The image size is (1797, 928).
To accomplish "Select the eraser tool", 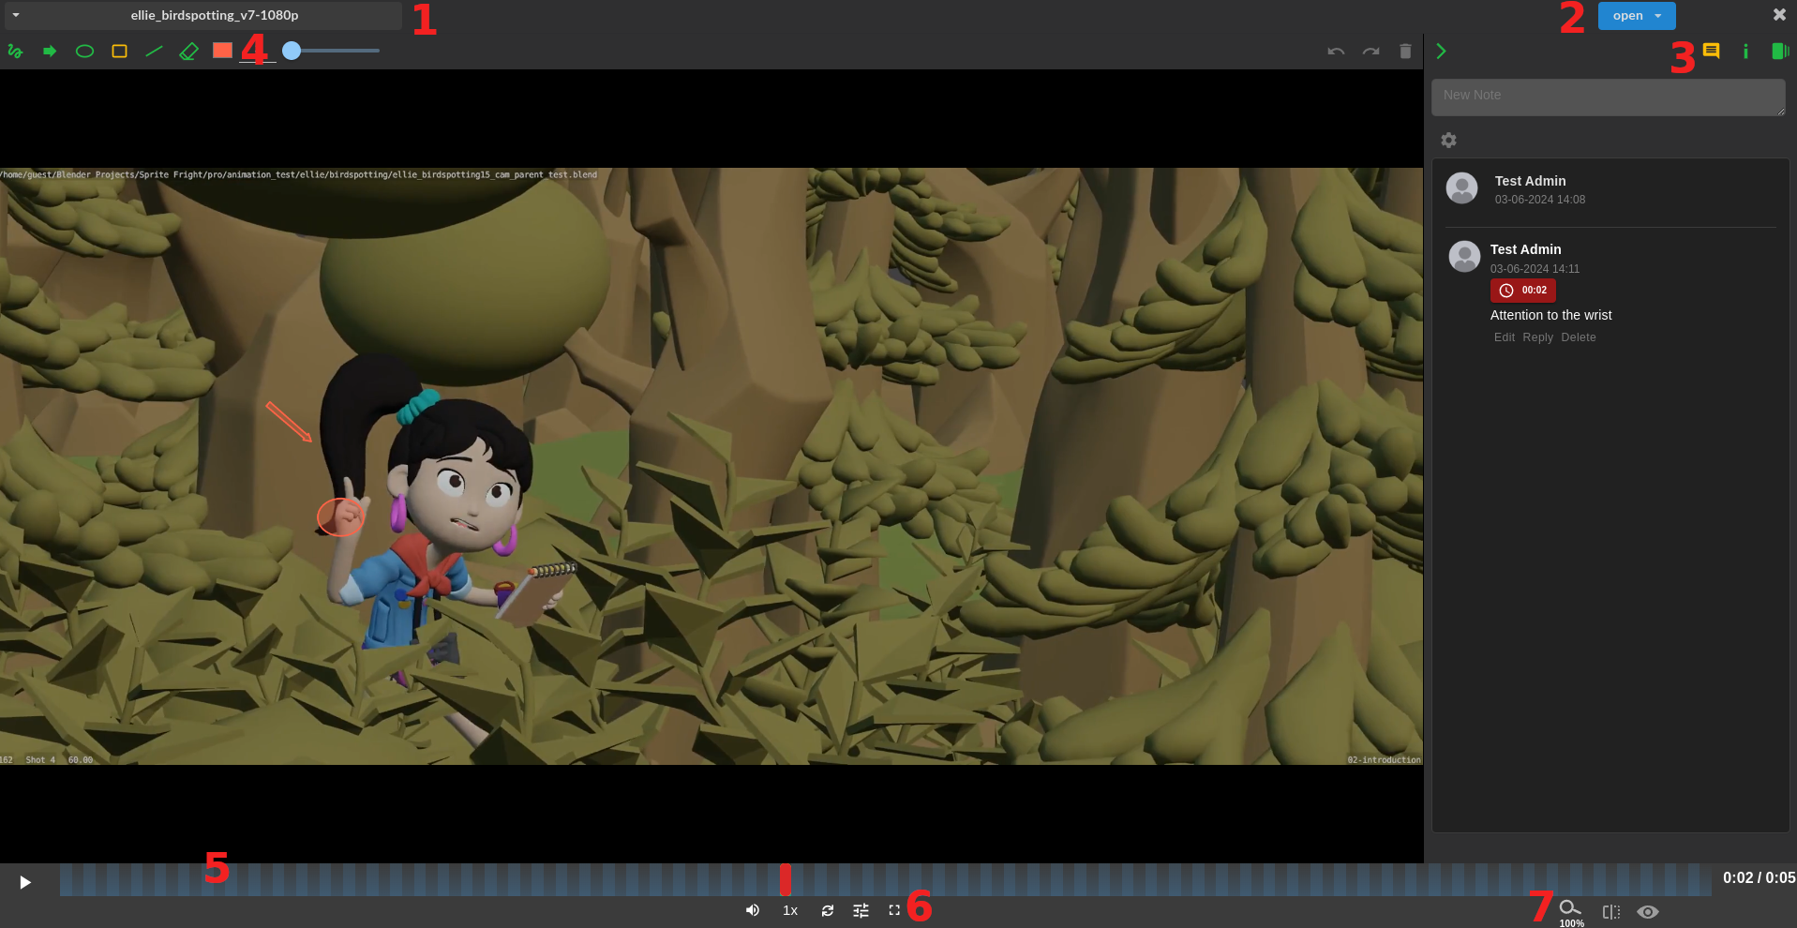I will (x=188, y=52).
